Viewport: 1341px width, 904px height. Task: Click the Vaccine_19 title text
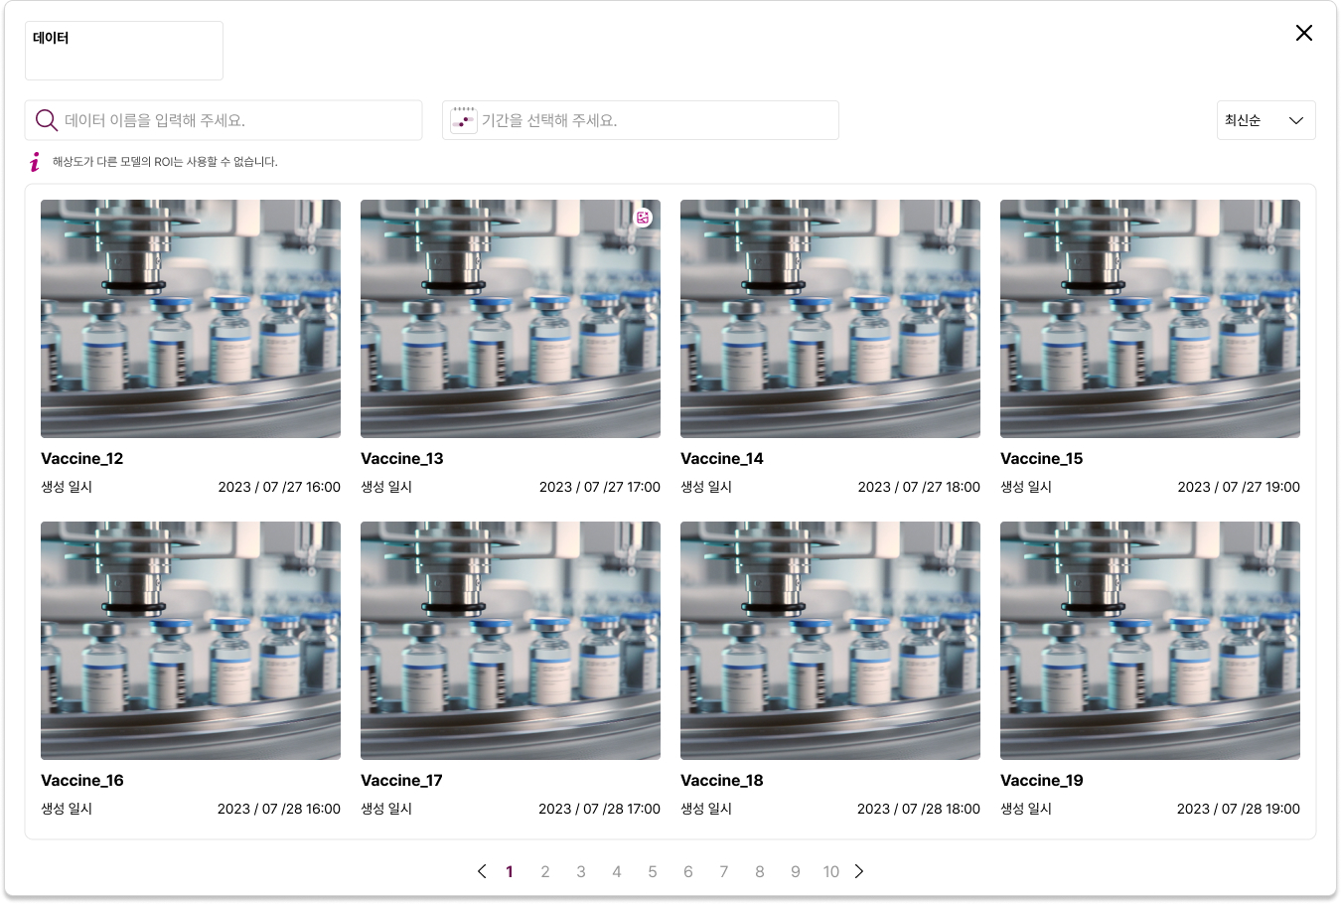point(1042,780)
